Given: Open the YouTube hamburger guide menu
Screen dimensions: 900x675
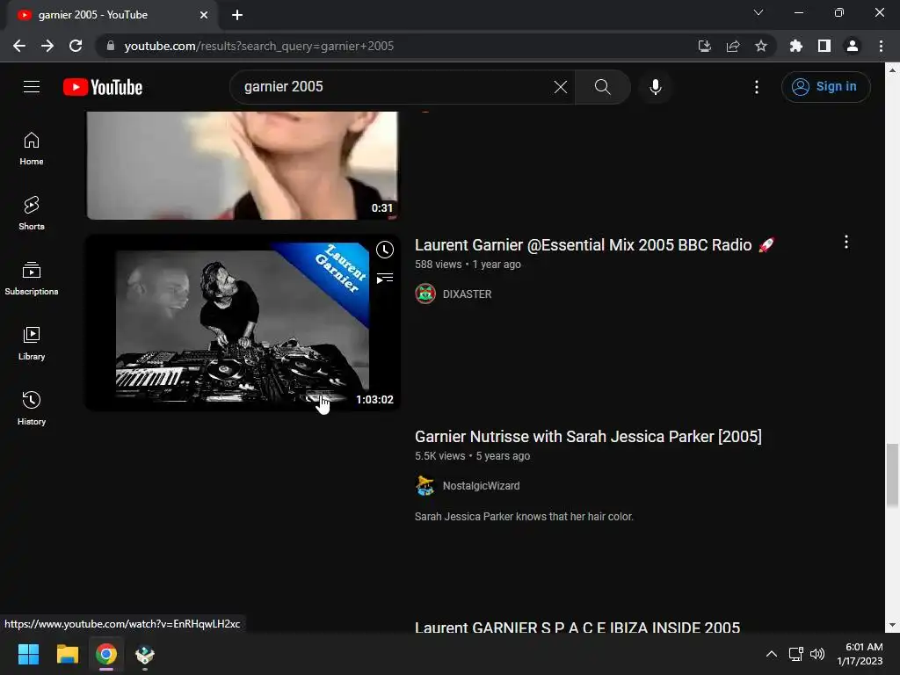Looking at the screenshot, I should (32, 87).
